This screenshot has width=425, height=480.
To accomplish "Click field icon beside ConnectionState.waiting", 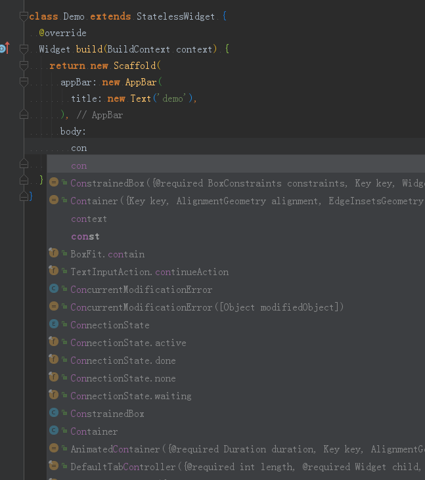I will (54, 395).
